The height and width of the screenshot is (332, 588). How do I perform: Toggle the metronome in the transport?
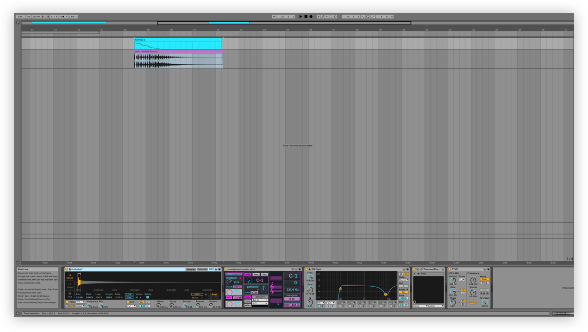click(x=63, y=16)
